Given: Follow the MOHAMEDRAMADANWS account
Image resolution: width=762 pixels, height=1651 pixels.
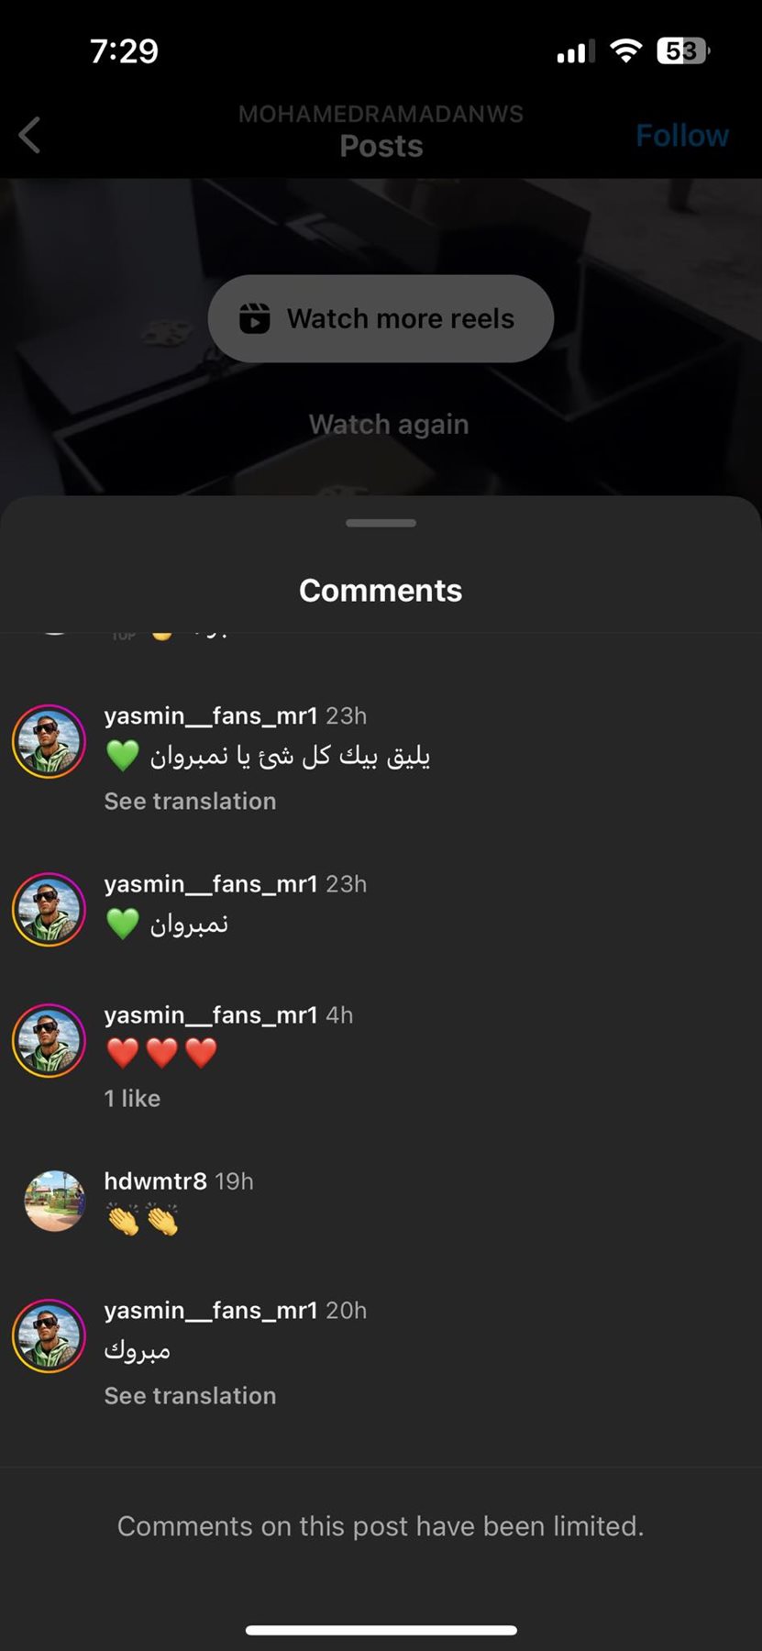Looking at the screenshot, I should (x=682, y=136).
